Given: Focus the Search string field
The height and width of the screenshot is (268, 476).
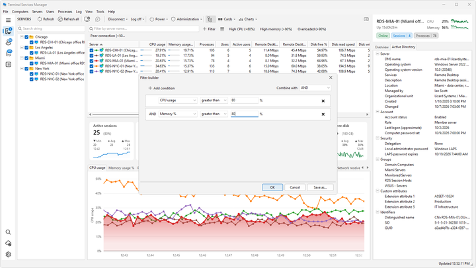Looking at the screenshot, I should pos(51,28).
